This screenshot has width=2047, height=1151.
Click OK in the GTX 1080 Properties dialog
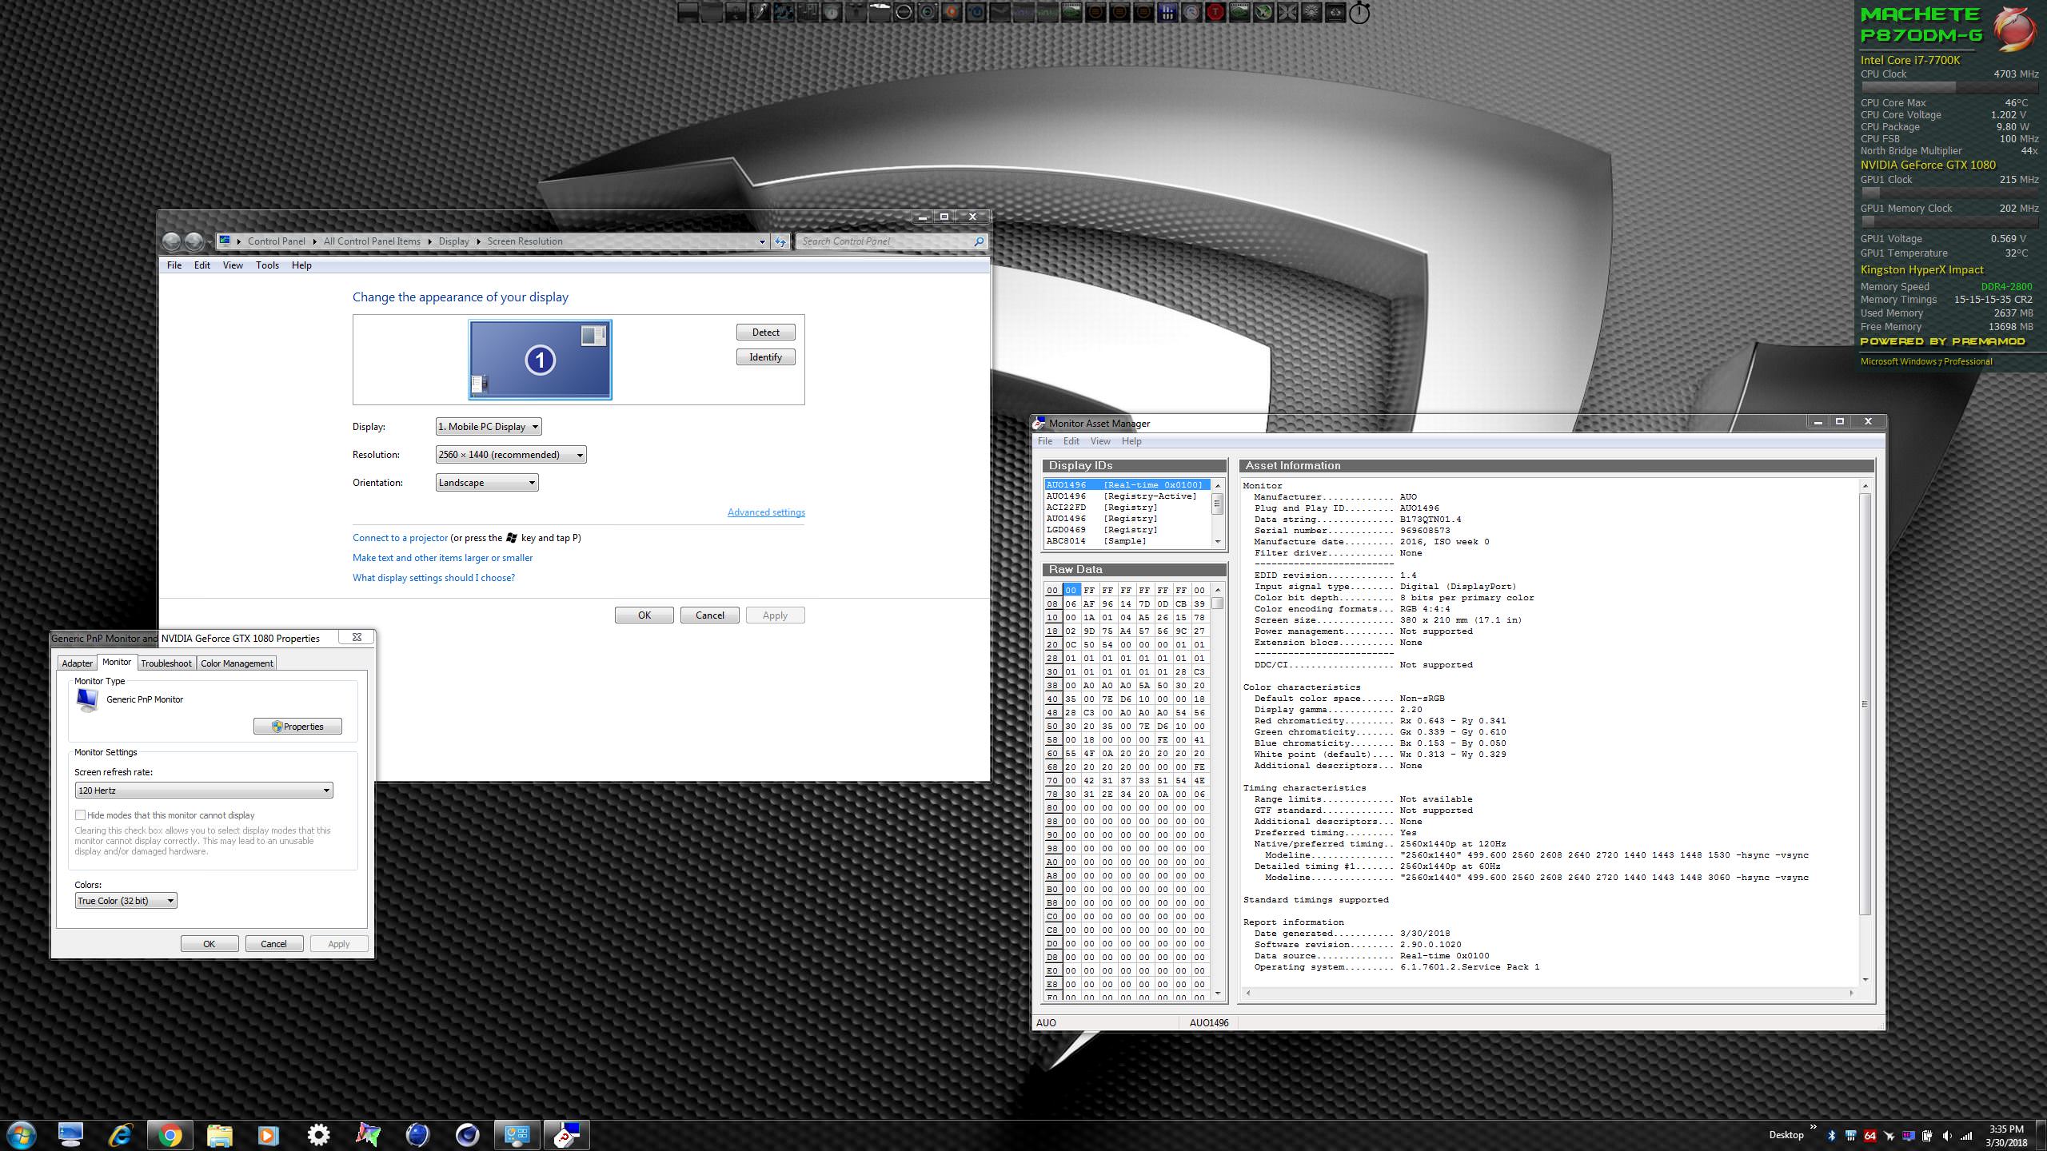click(x=209, y=944)
